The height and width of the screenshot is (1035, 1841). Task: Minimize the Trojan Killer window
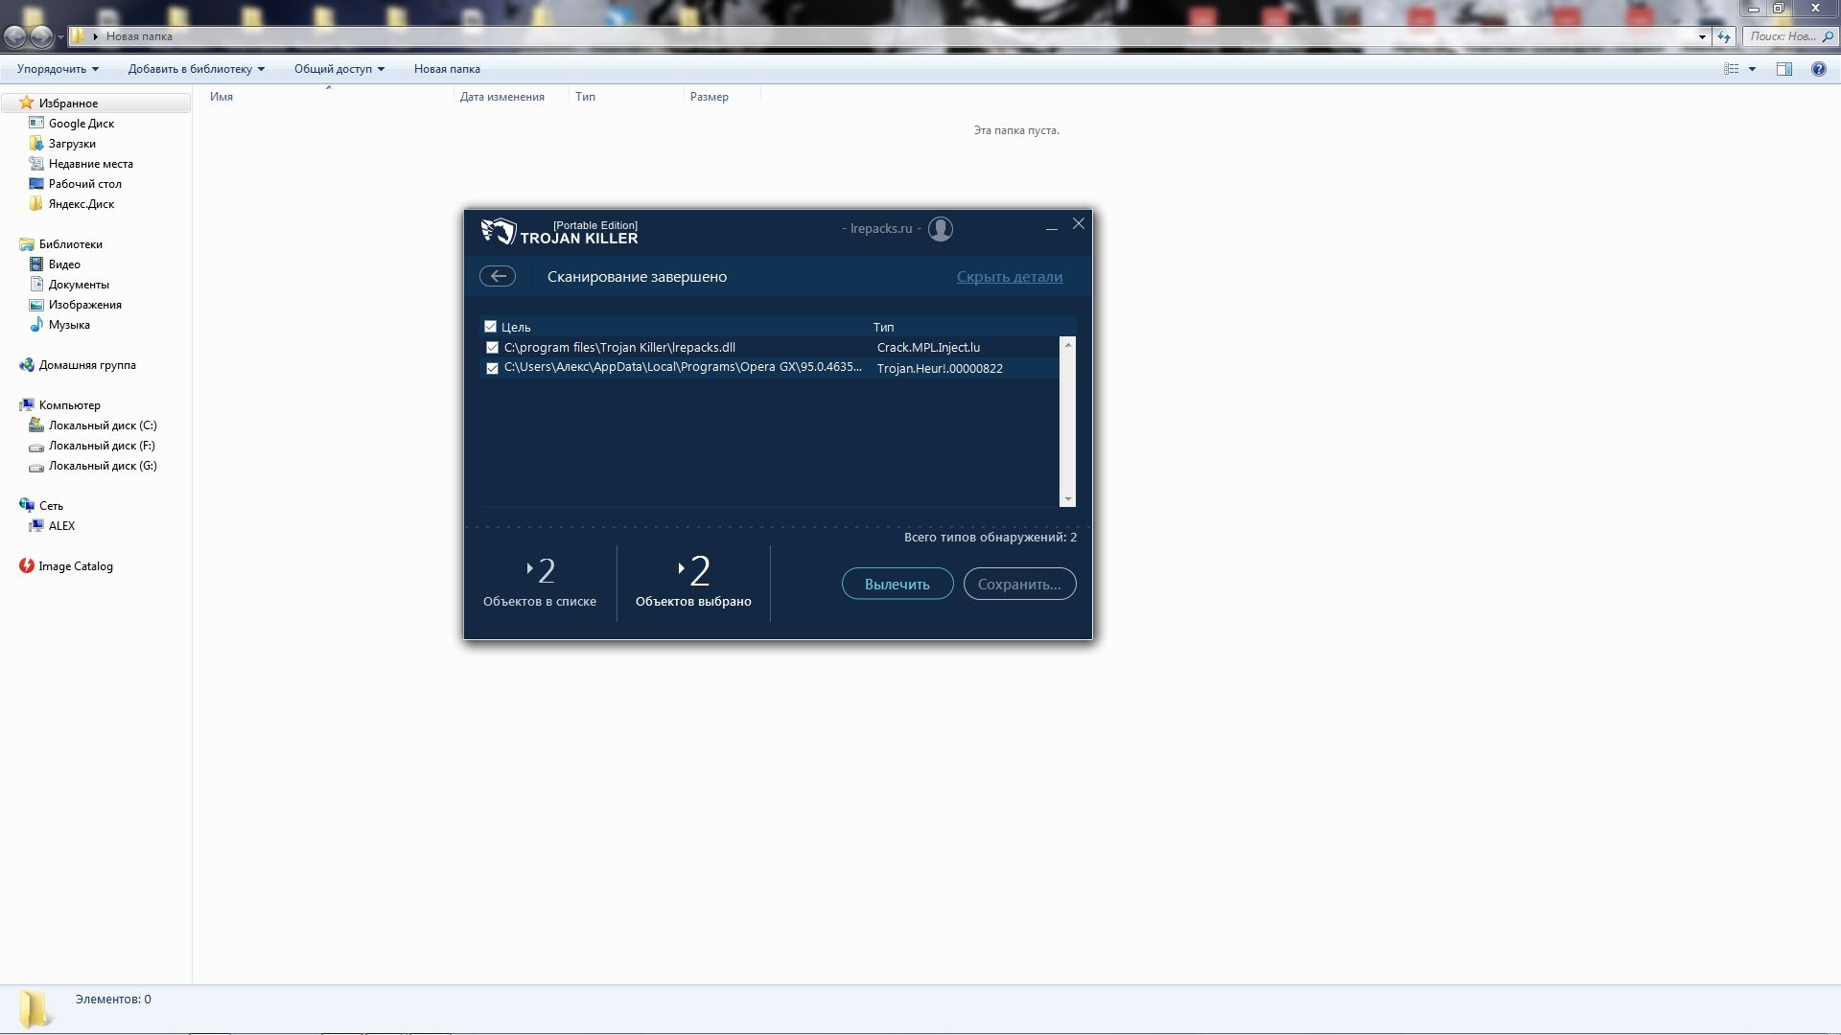click(x=1052, y=228)
